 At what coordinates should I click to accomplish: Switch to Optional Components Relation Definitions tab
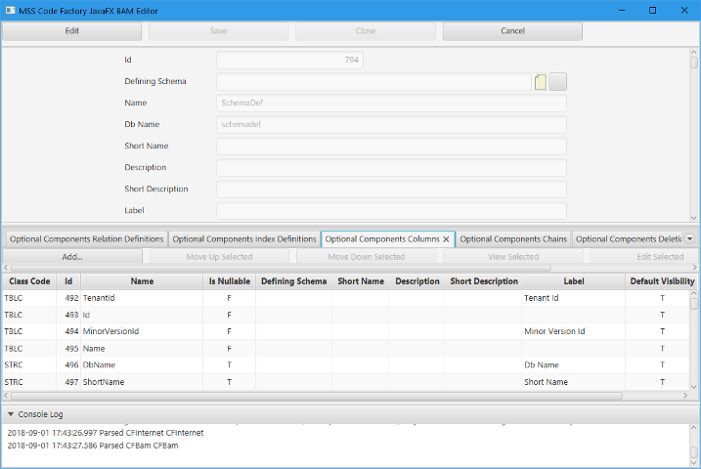coord(86,238)
